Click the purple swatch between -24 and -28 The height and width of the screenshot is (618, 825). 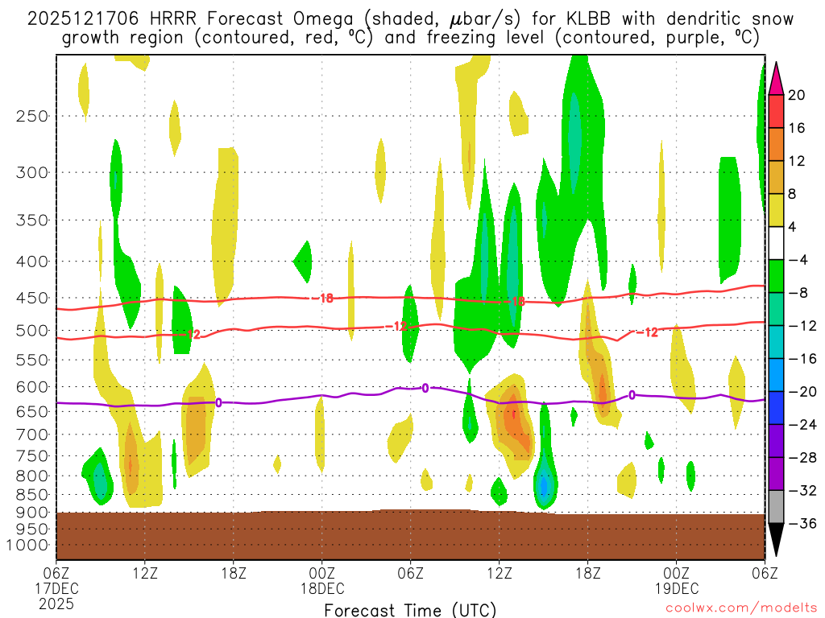tap(776, 441)
